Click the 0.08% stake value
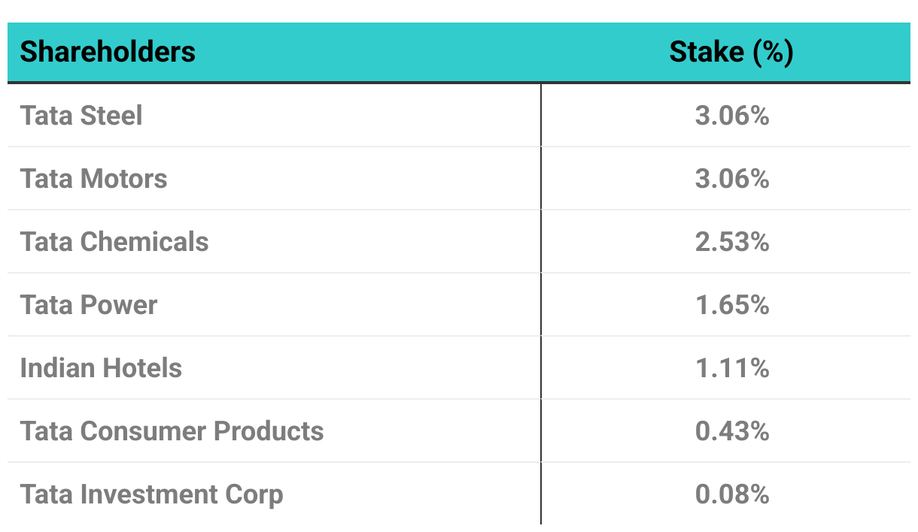This screenshot has width=918, height=532. [731, 494]
